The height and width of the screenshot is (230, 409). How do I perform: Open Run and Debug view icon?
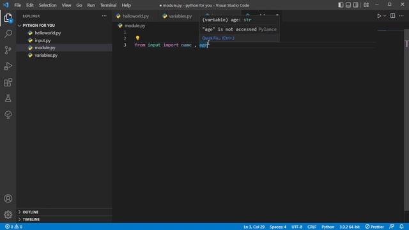point(8,66)
